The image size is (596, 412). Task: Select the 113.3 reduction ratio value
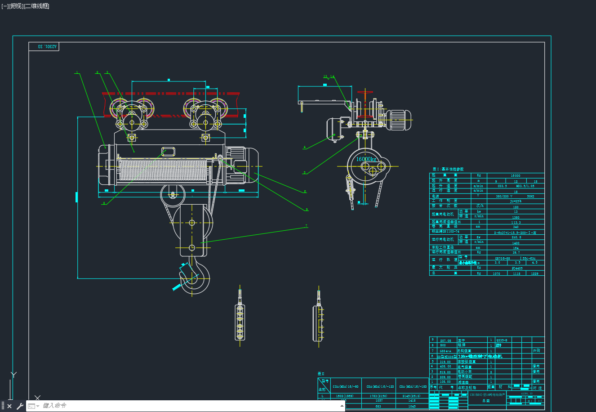tap(516, 222)
